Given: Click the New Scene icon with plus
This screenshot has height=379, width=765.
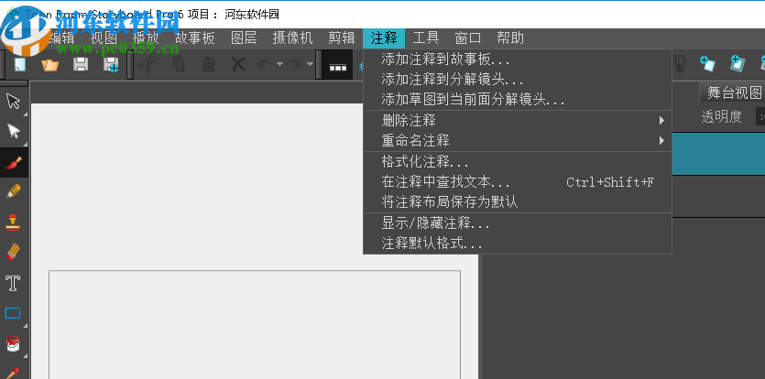Looking at the screenshot, I should click(738, 64).
